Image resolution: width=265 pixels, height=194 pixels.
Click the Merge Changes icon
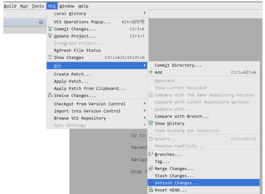[151, 168]
